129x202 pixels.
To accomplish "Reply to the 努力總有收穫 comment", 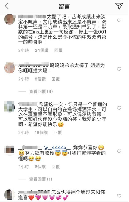I will tap(56, 167).
